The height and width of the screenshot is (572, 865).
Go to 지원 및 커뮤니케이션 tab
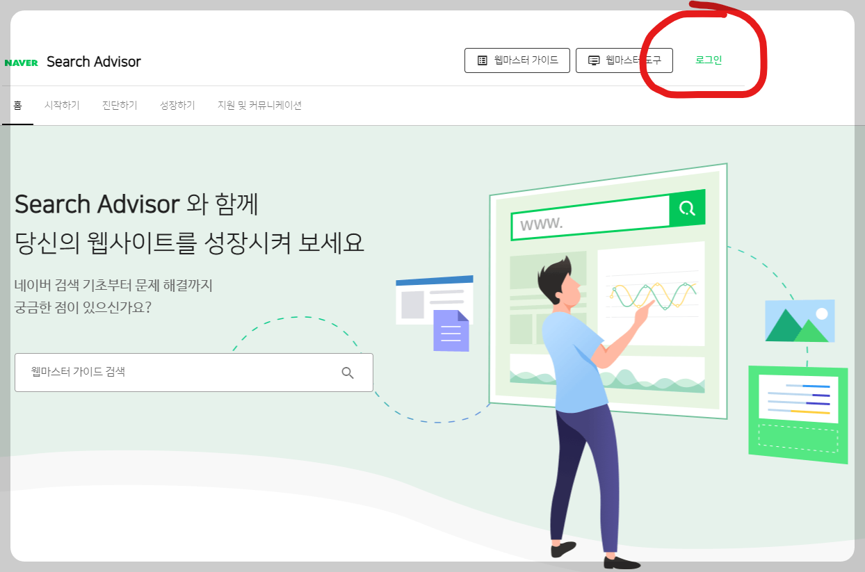[x=259, y=106]
